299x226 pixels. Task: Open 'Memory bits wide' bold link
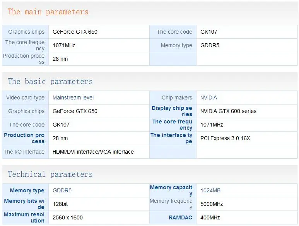pyautogui.click(x=24, y=204)
